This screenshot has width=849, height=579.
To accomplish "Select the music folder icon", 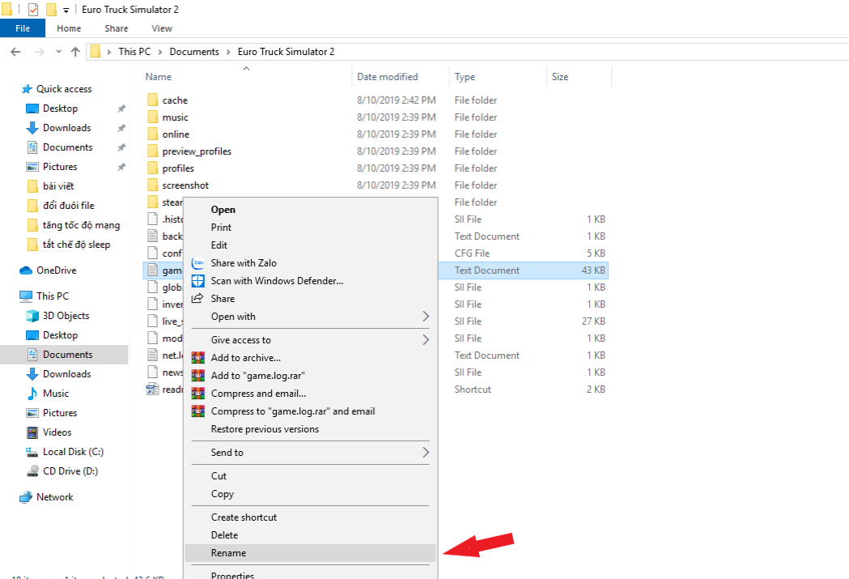I will coord(153,117).
